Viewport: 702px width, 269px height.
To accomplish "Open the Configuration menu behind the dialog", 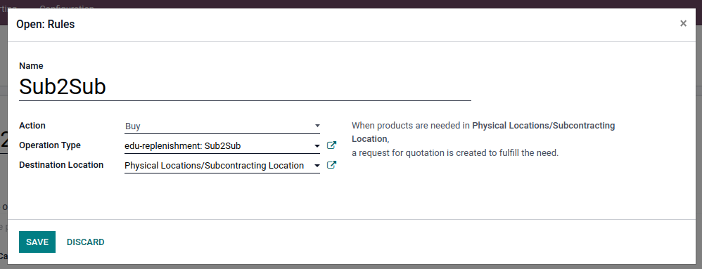I will pyautogui.click(x=67, y=7).
